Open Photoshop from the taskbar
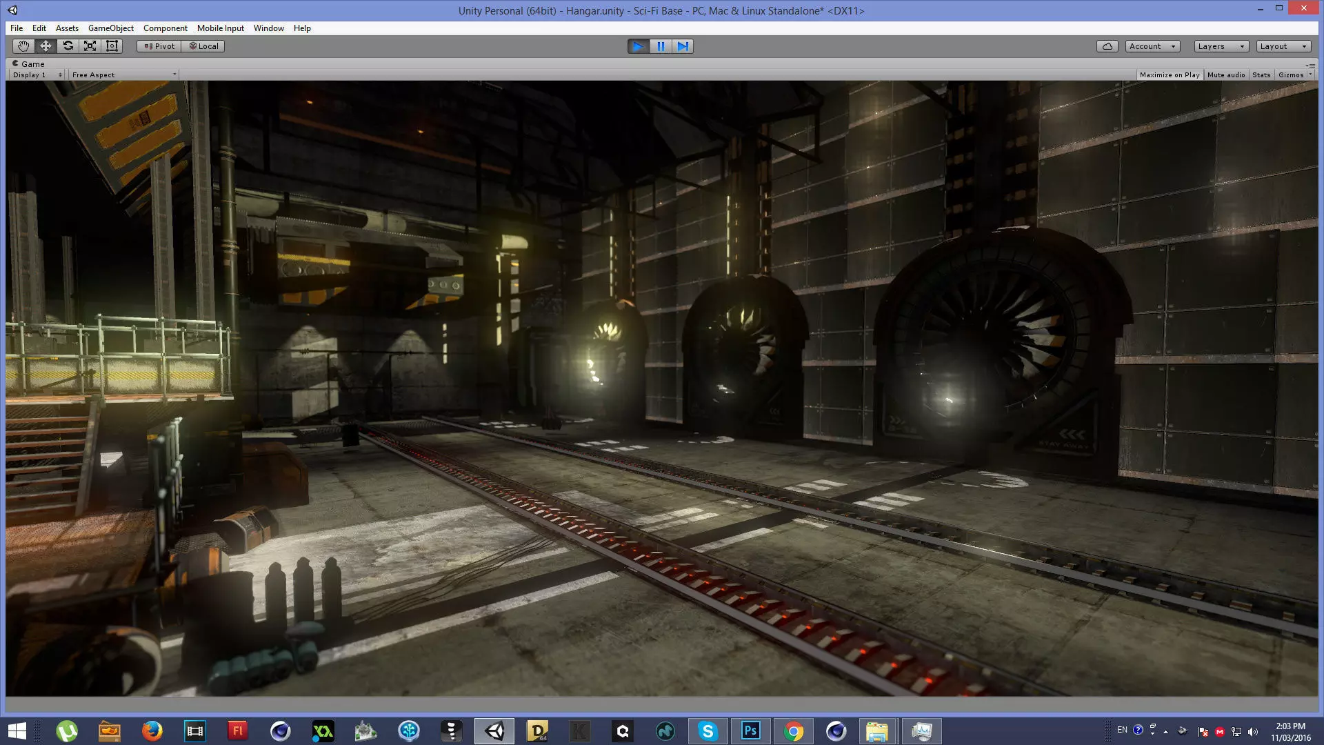 click(751, 731)
